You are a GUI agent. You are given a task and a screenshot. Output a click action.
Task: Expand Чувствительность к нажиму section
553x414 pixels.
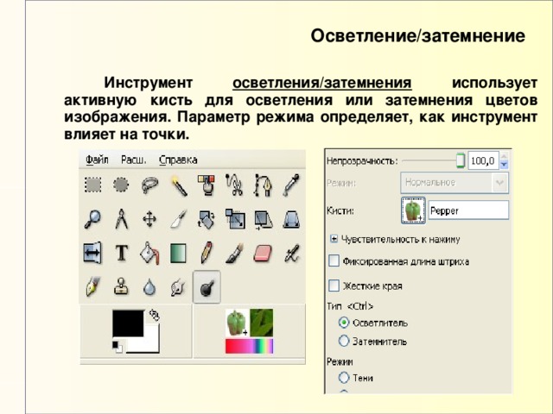pos(334,239)
